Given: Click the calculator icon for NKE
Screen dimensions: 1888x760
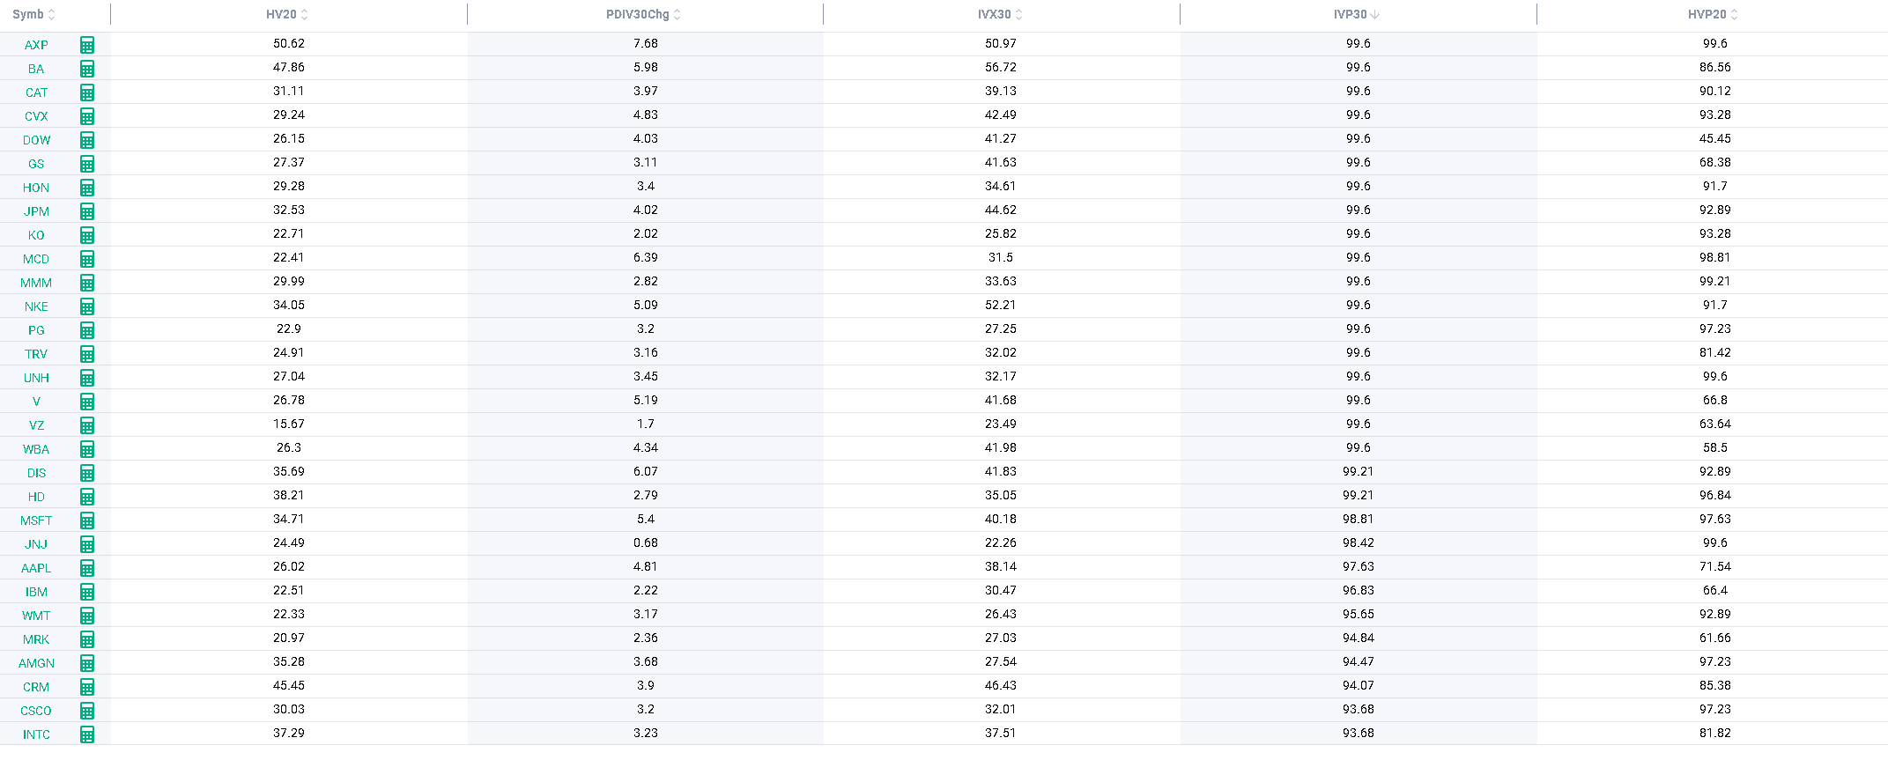Looking at the screenshot, I should click(x=87, y=306).
